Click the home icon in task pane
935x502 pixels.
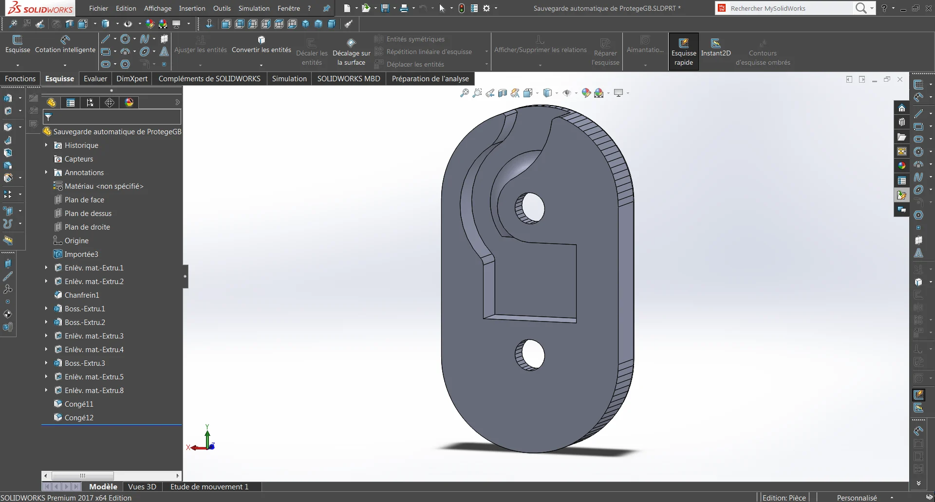pos(901,108)
